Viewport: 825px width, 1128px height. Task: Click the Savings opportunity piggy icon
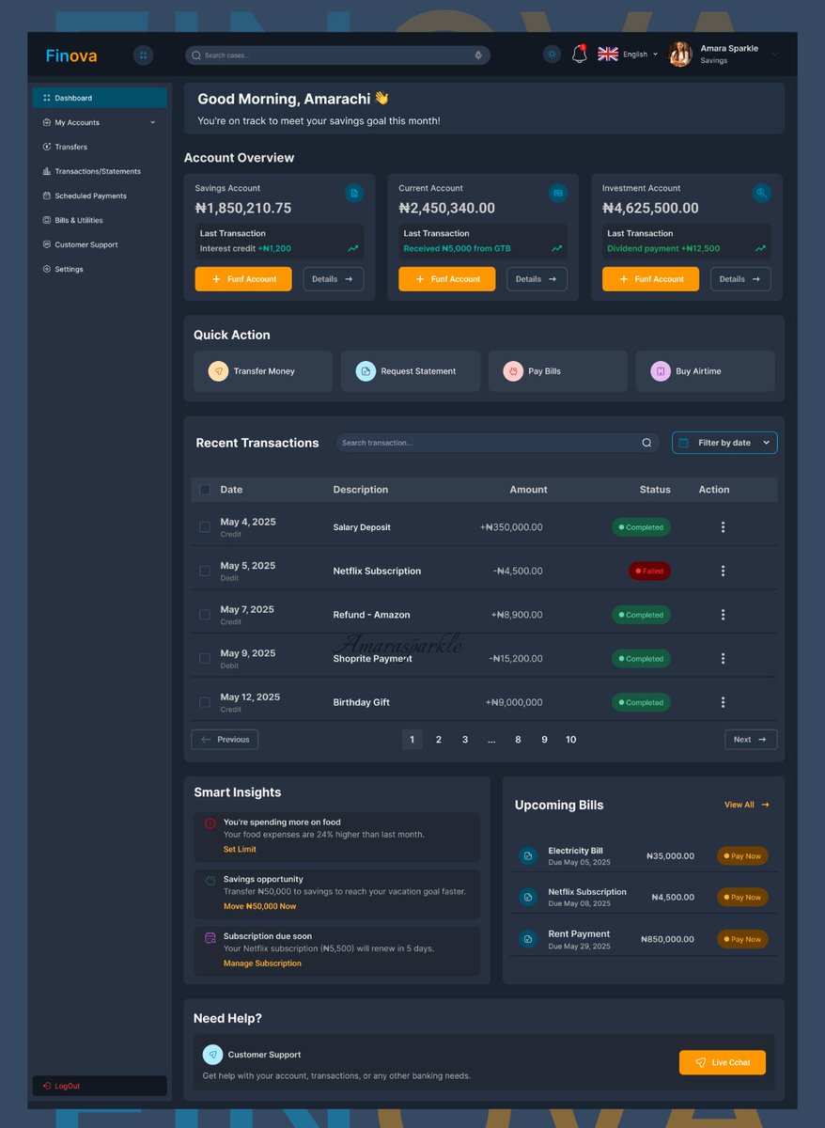(210, 880)
